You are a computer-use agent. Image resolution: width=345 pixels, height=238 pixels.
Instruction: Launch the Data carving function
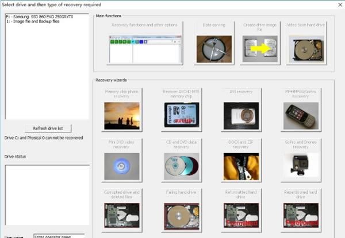pyautogui.click(x=214, y=43)
